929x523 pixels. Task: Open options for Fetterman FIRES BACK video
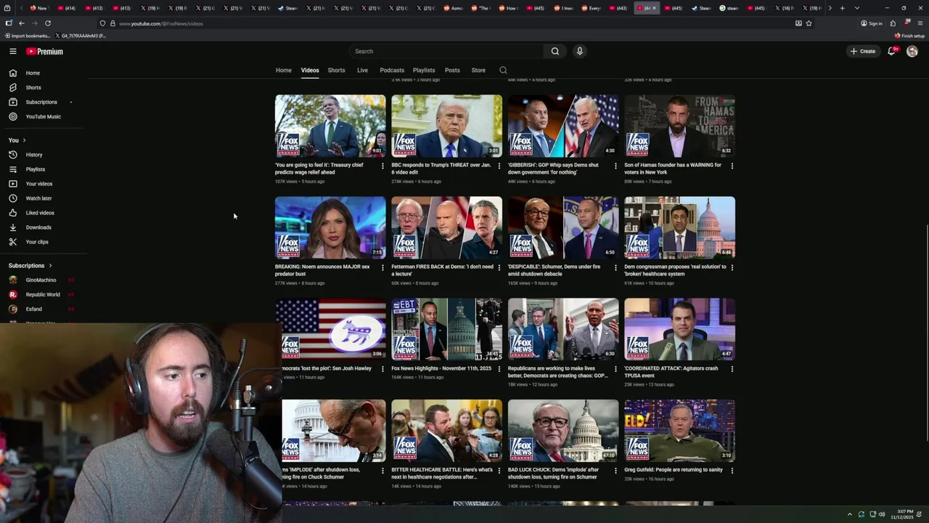[x=499, y=267]
